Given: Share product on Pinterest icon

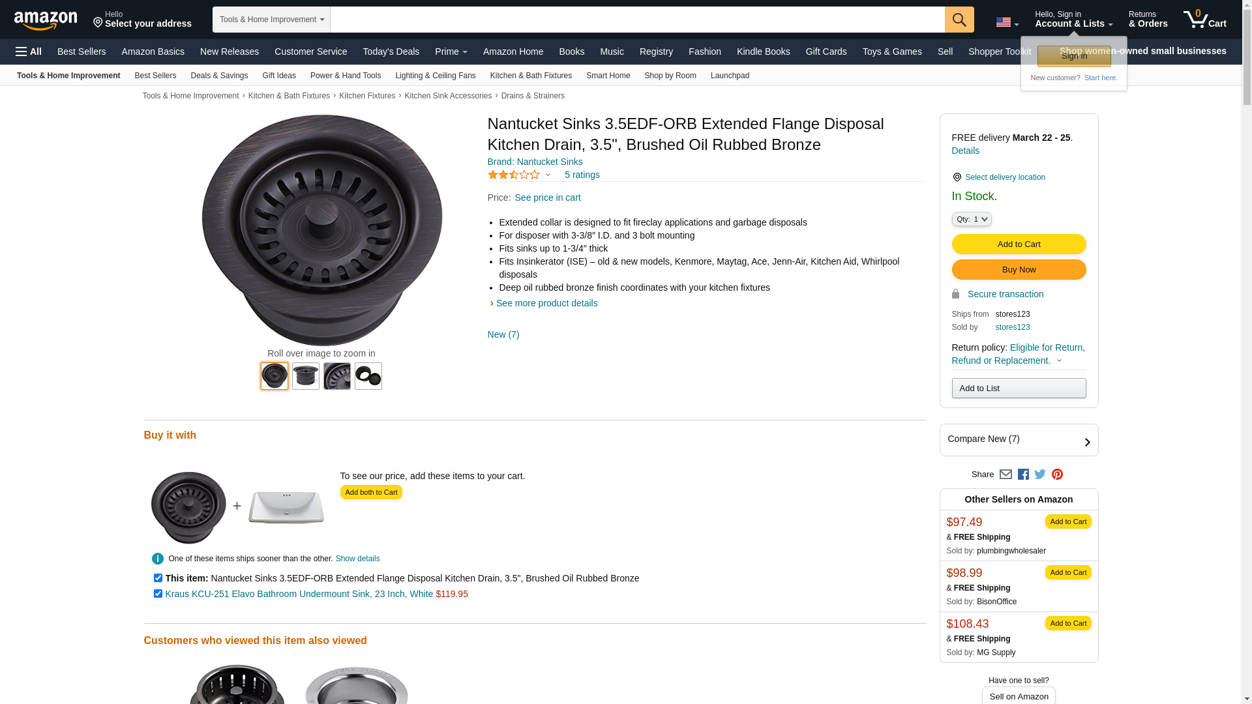Looking at the screenshot, I should click(x=1057, y=475).
